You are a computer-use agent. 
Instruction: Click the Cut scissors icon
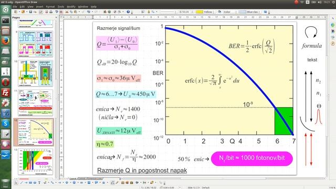[x=67, y=12]
